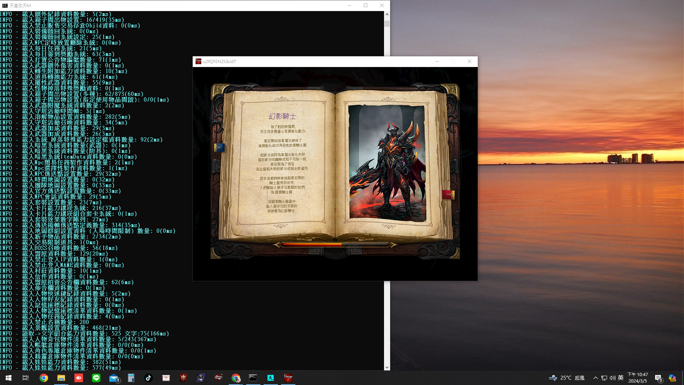This screenshot has height=385, width=684.
Task: Open the 25°C weather widget in the taskbar
Action: point(567,378)
